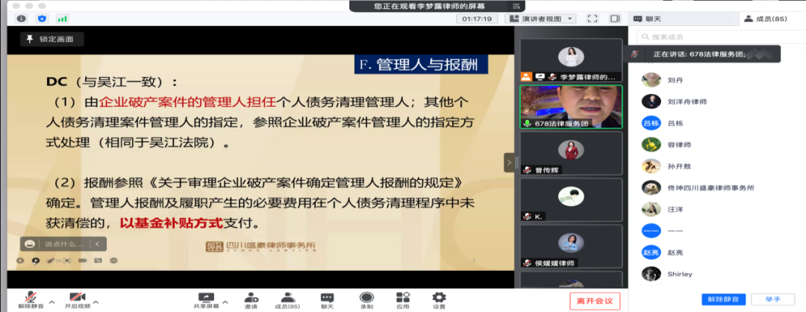This screenshot has height=312, width=806.
Task: Select member 汪洋 in list
Action: click(x=717, y=209)
